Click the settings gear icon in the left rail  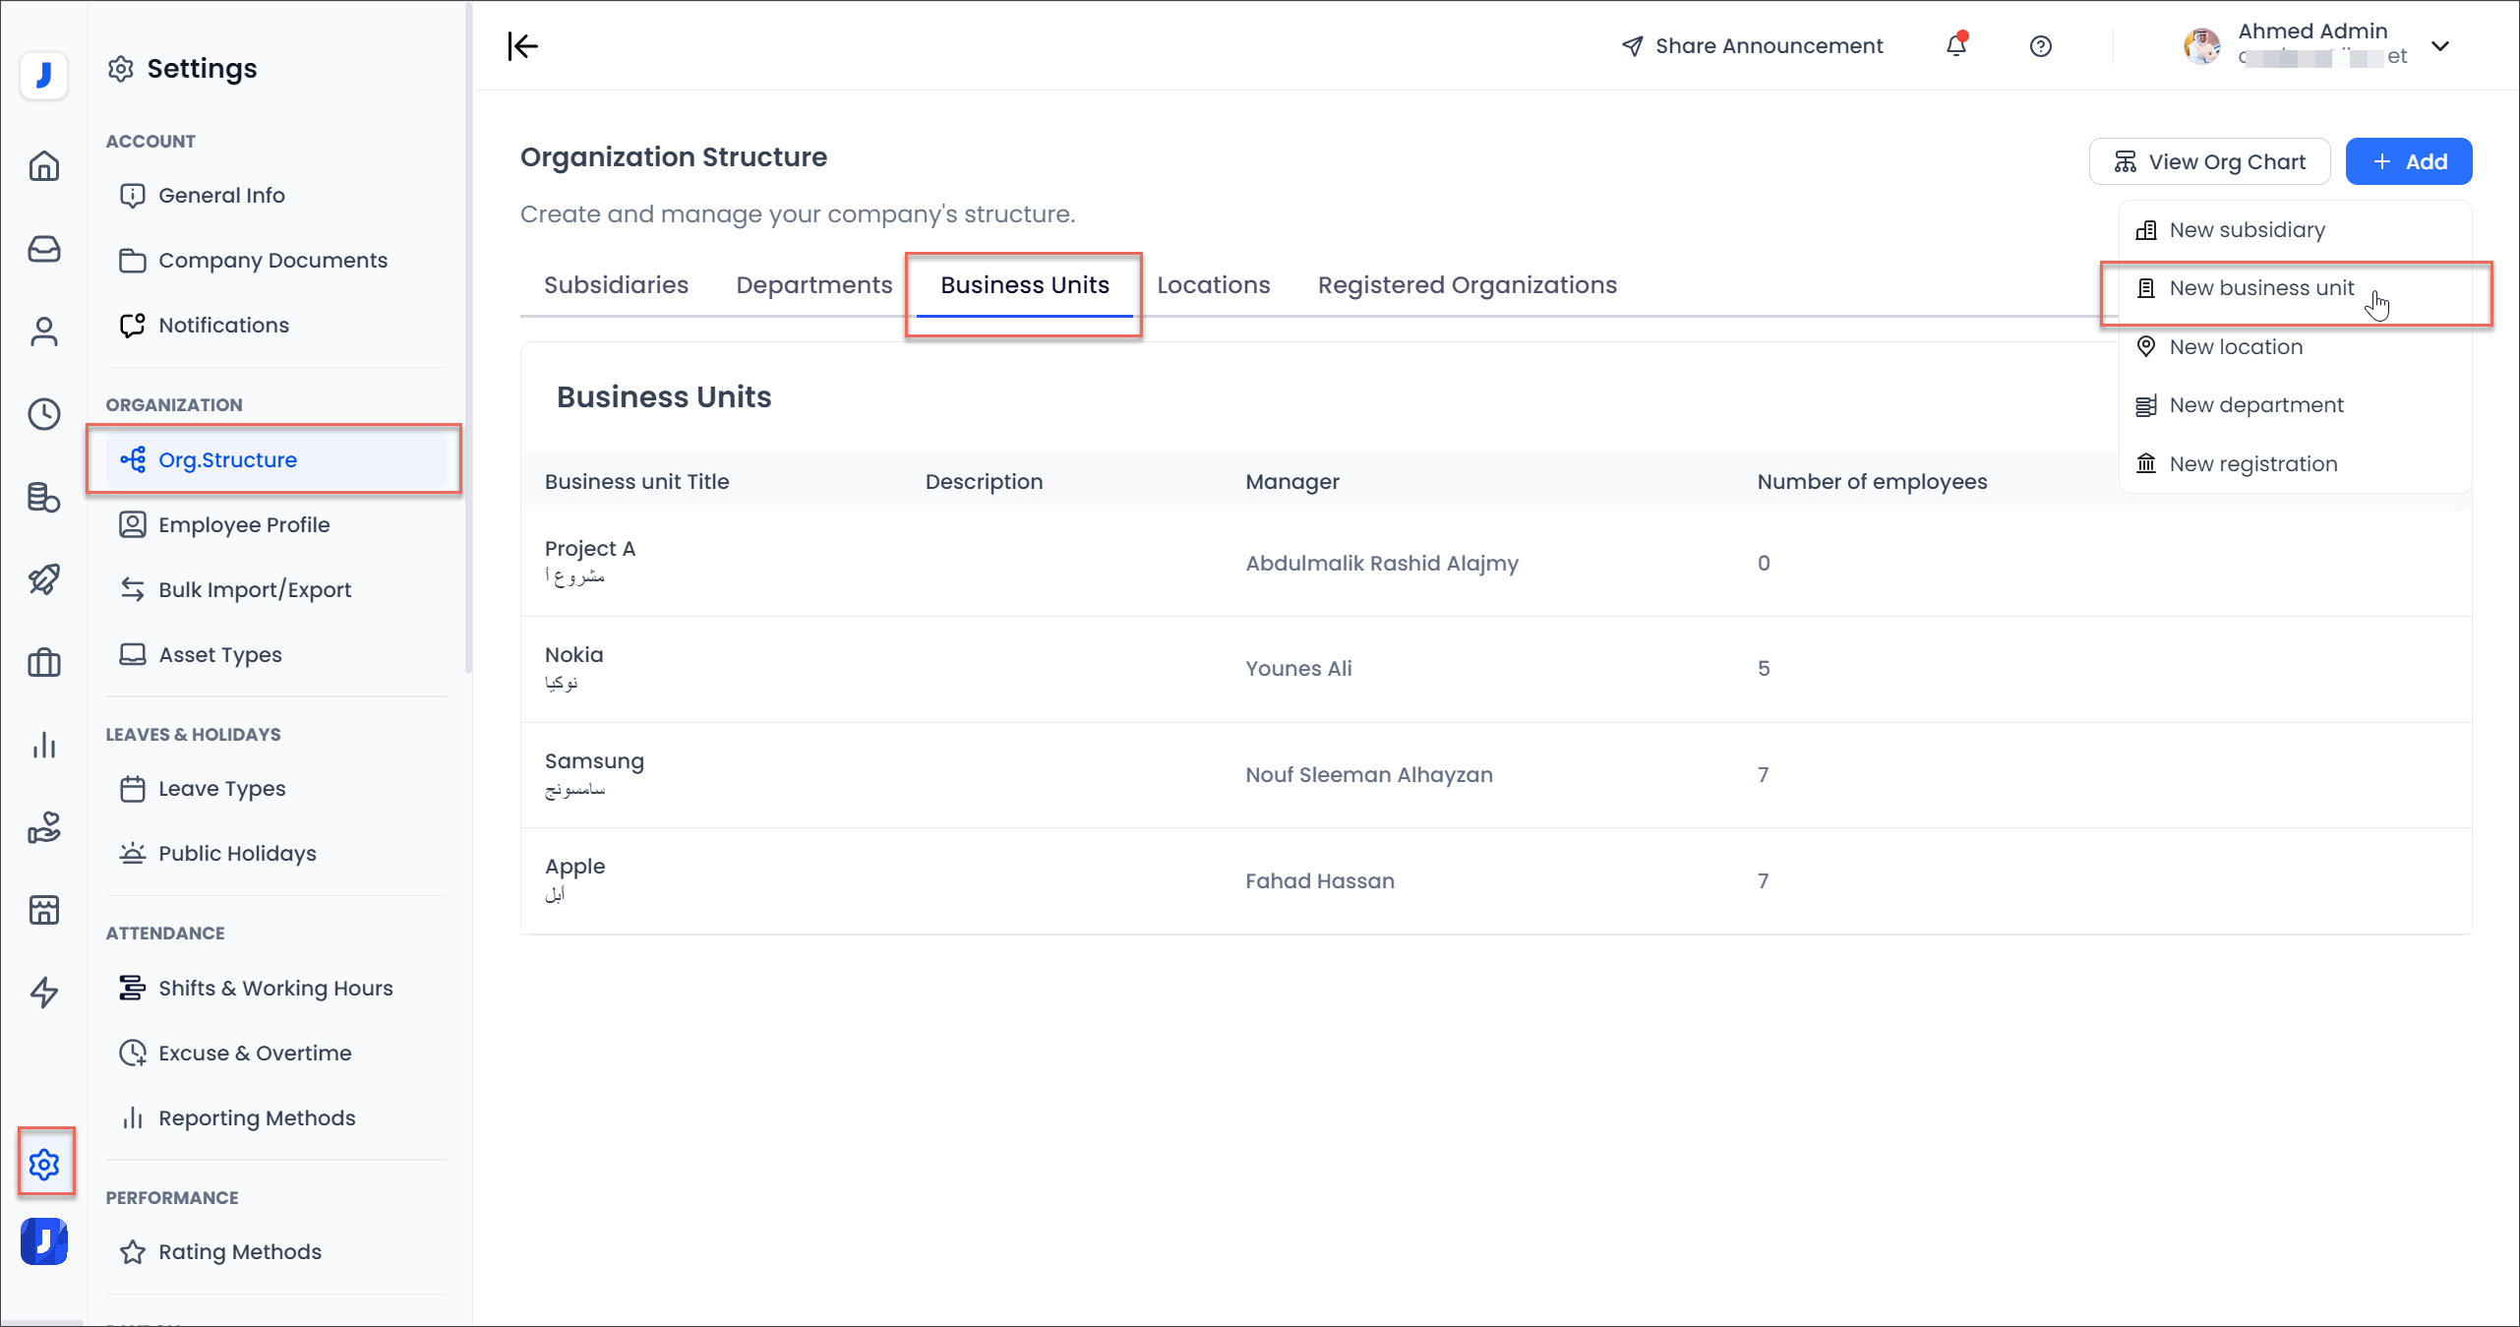[44, 1164]
